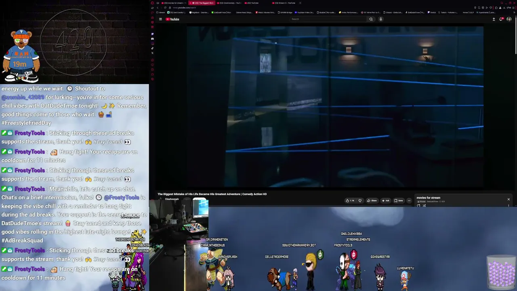517x291 pixels.
Task: Open the SAMMI Bridge bookmark
Action: 285,13
